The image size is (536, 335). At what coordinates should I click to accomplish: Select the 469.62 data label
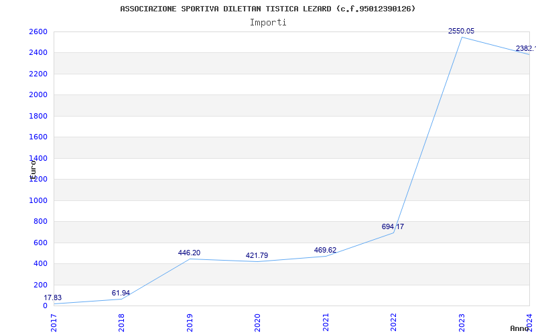(325, 250)
